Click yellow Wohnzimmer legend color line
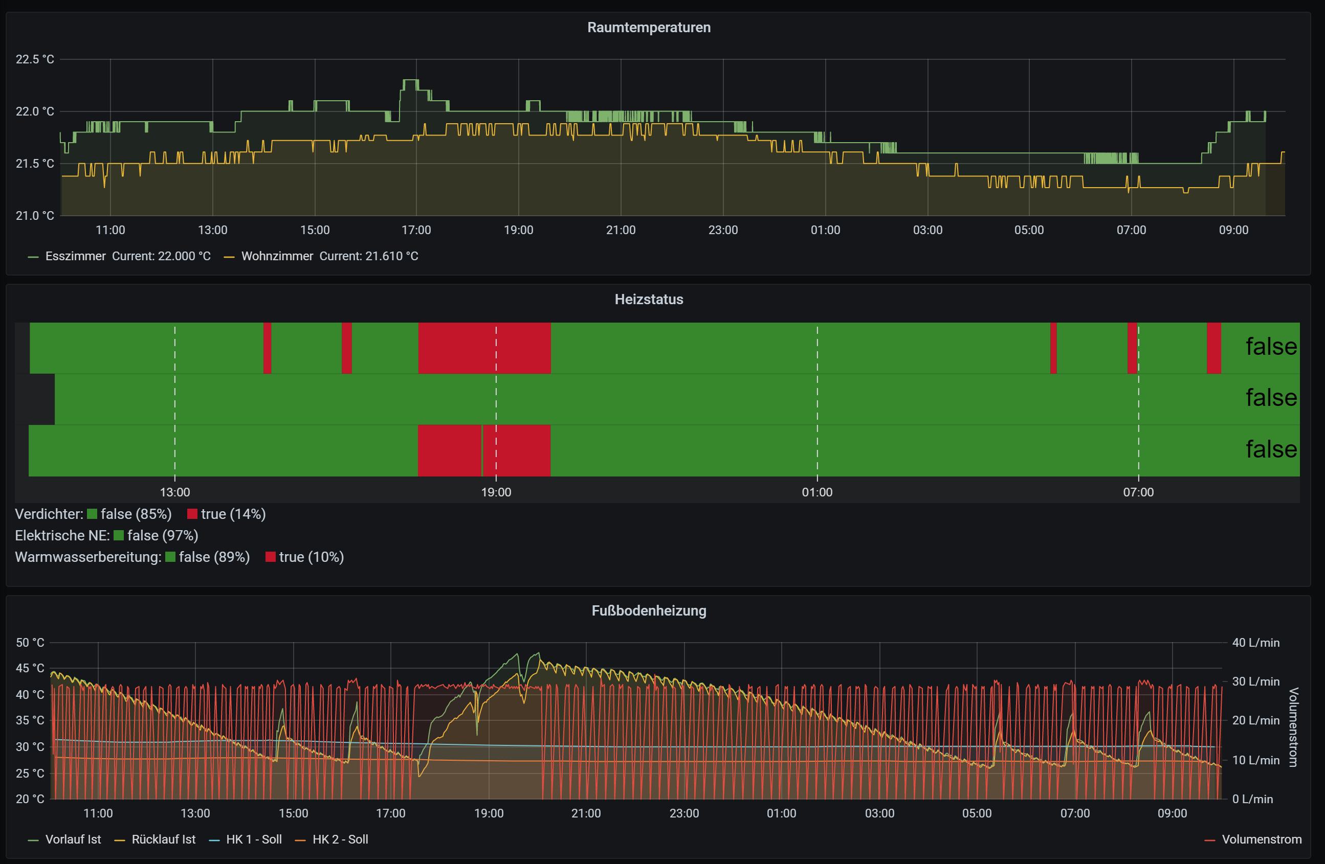The width and height of the screenshot is (1325, 864). click(229, 257)
